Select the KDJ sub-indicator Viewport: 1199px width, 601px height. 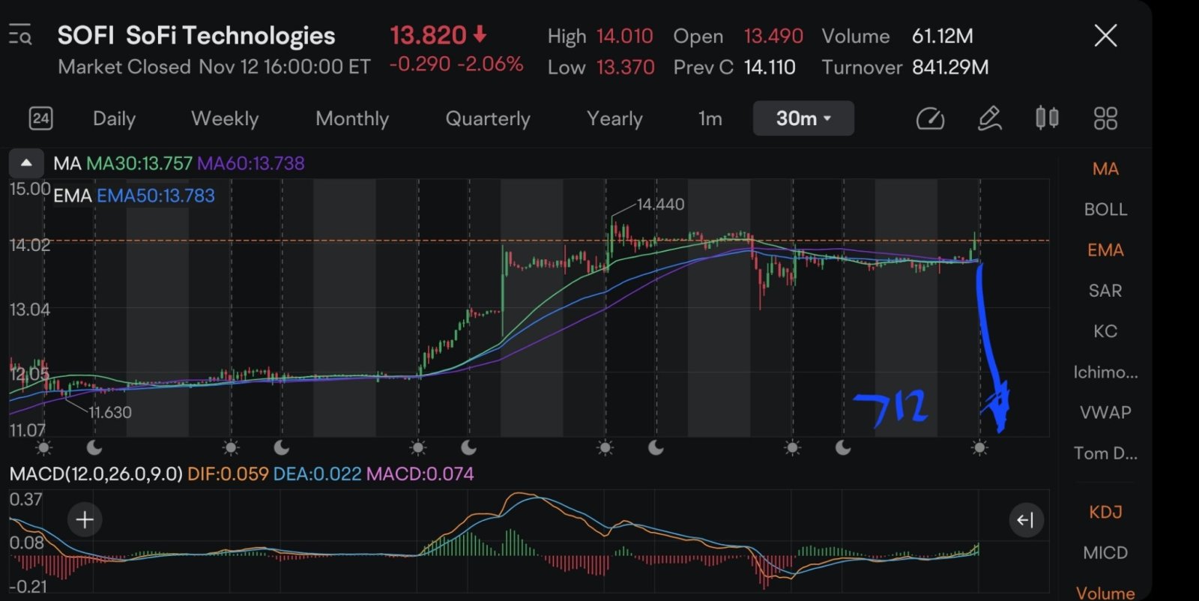pyautogui.click(x=1105, y=512)
